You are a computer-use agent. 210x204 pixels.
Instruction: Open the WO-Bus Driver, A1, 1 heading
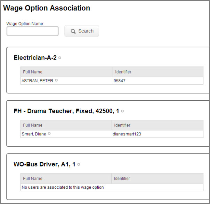[44, 164]
